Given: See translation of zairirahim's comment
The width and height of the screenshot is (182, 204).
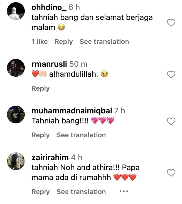Looking at the screenshot, I should click(x=81, y=192).
